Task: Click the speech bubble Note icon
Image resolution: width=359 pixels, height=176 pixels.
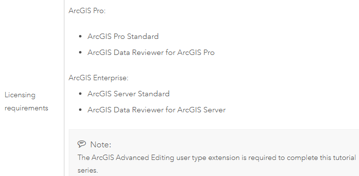Action: (x=81, y=144)
